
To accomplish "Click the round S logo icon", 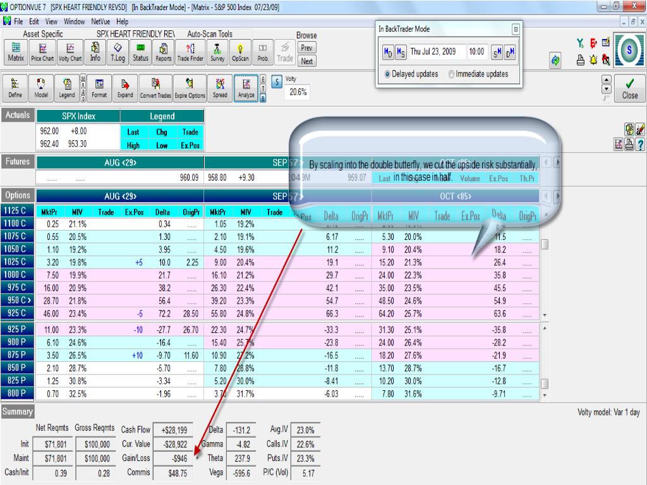I will coord(629,51).
